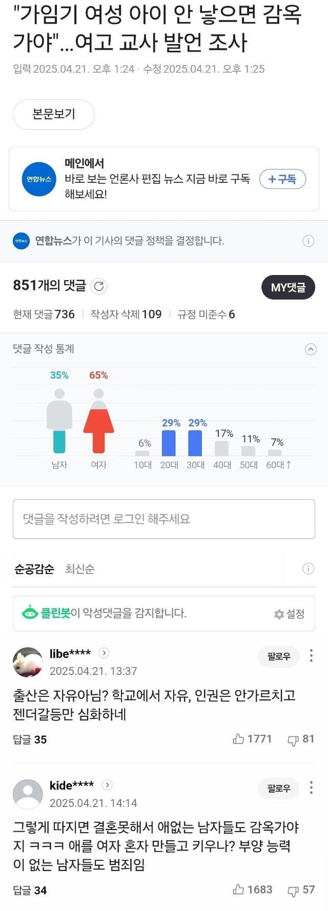Collapse the 댓글 작성 통계 panel
328x911 pixels.
[x=311, y=349]
